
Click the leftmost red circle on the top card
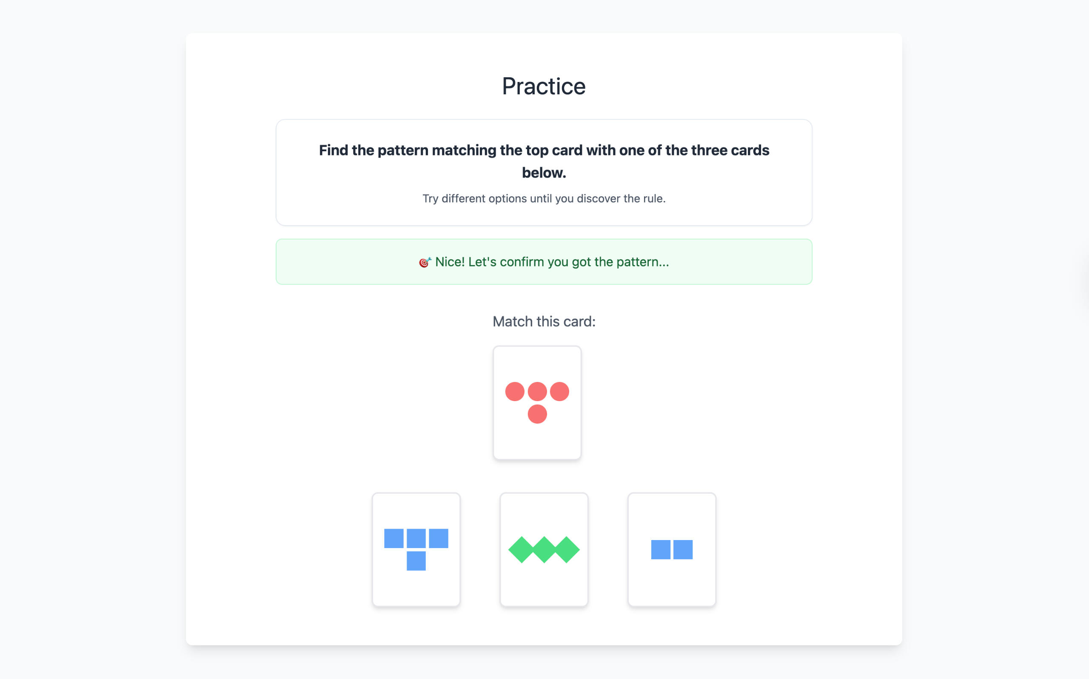(x=515, y=392)
